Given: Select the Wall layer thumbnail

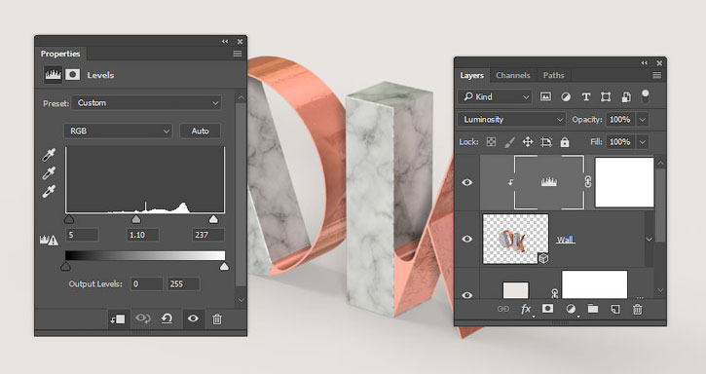Looking at the screenshot, I should tap(515, 239).
